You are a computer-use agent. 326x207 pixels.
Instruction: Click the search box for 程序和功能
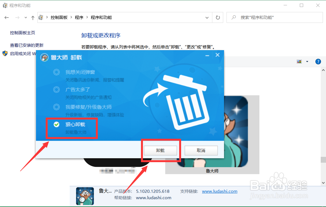[x=275, y=18]
